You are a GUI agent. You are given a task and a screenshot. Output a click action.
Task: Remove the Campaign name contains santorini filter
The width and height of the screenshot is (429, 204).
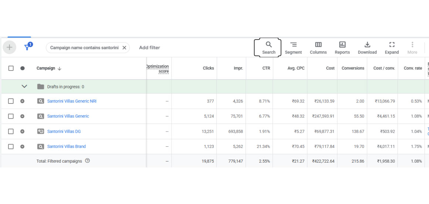click(x=124, y=48)
